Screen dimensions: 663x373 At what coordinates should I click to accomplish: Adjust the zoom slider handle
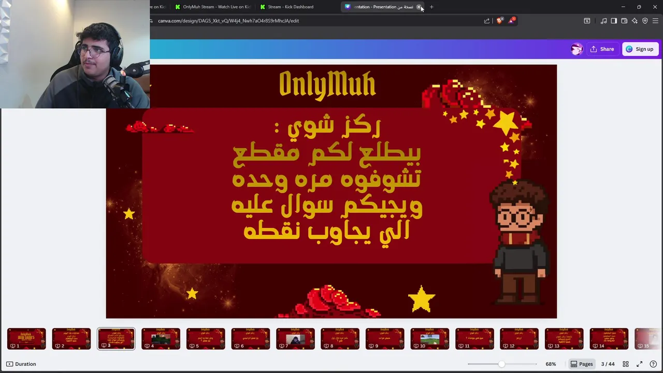[501, 364]
